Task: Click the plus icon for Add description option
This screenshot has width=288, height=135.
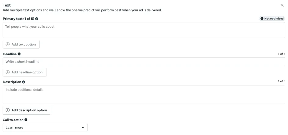Action: click(x=8, y=110)
